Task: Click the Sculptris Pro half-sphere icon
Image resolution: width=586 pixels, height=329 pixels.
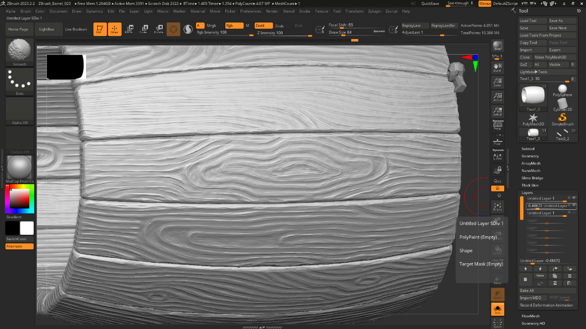Action: tap(188, 29)
